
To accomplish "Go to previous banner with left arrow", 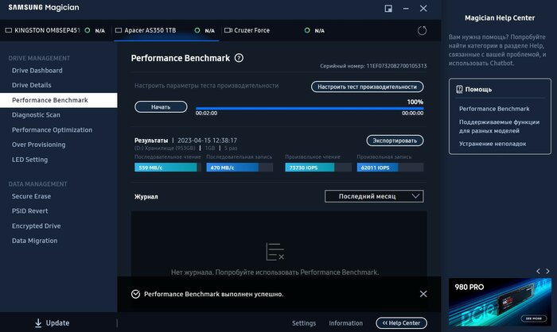I will tap(538, 271).
